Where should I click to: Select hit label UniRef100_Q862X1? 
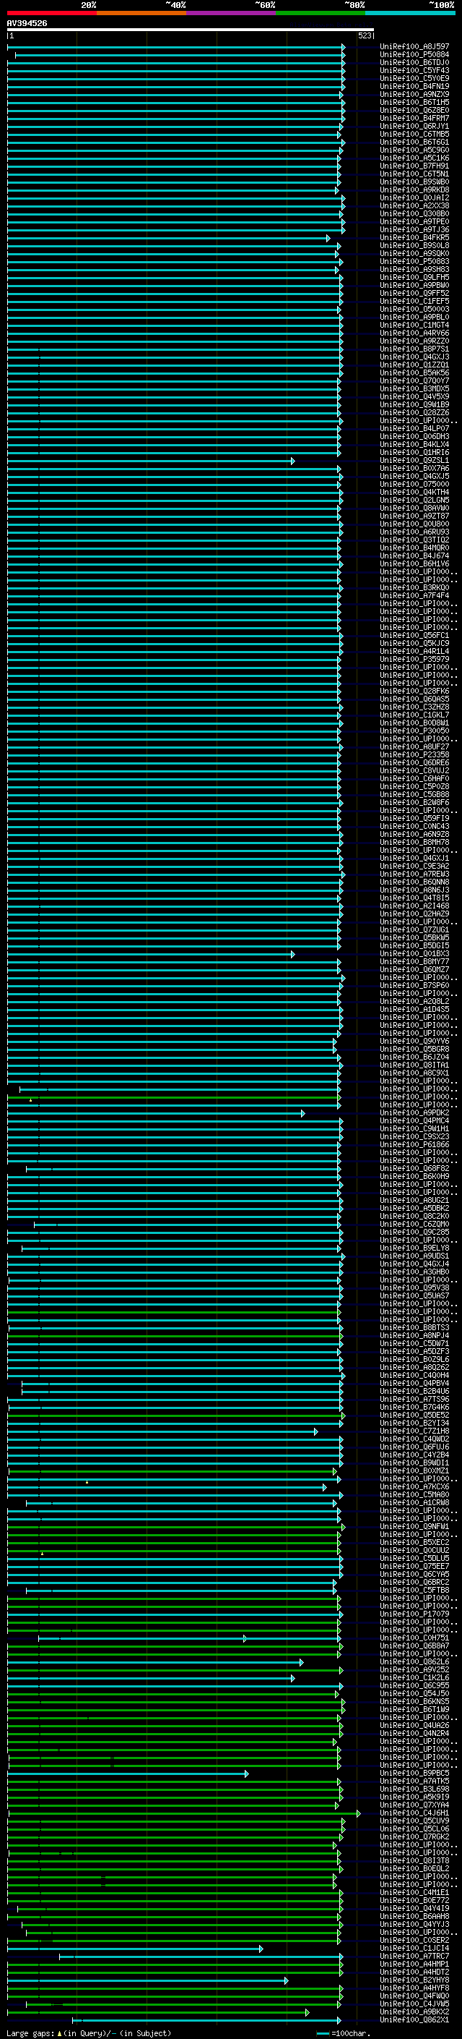point(414,2019)
